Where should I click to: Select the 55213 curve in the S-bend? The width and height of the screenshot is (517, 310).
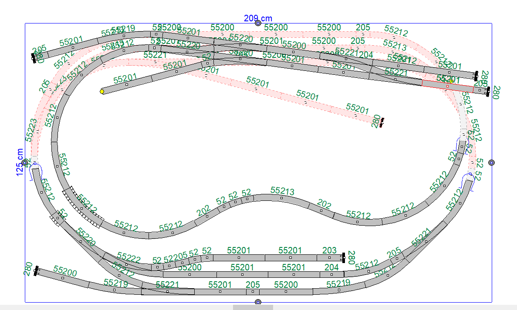pos(281,198)
